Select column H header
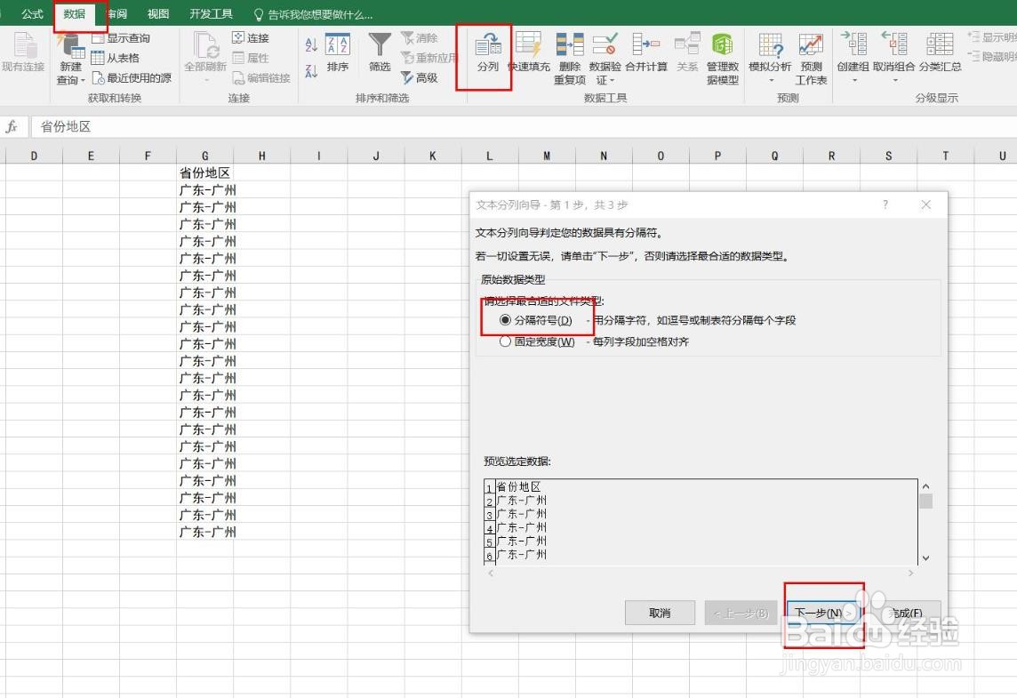Viewport: 1017px width, 698px height. coord(261,156)
